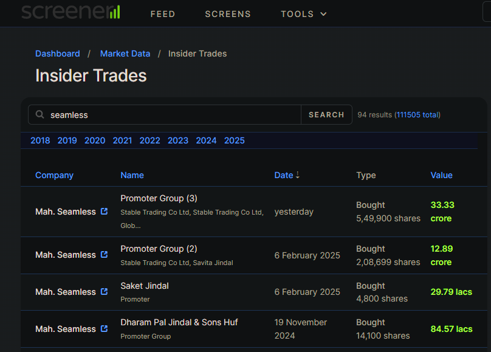Open Mah. Seamless in the 84.57 lacs row
The height and width of the screenshot is (352, 491).
tap(66, 329)
